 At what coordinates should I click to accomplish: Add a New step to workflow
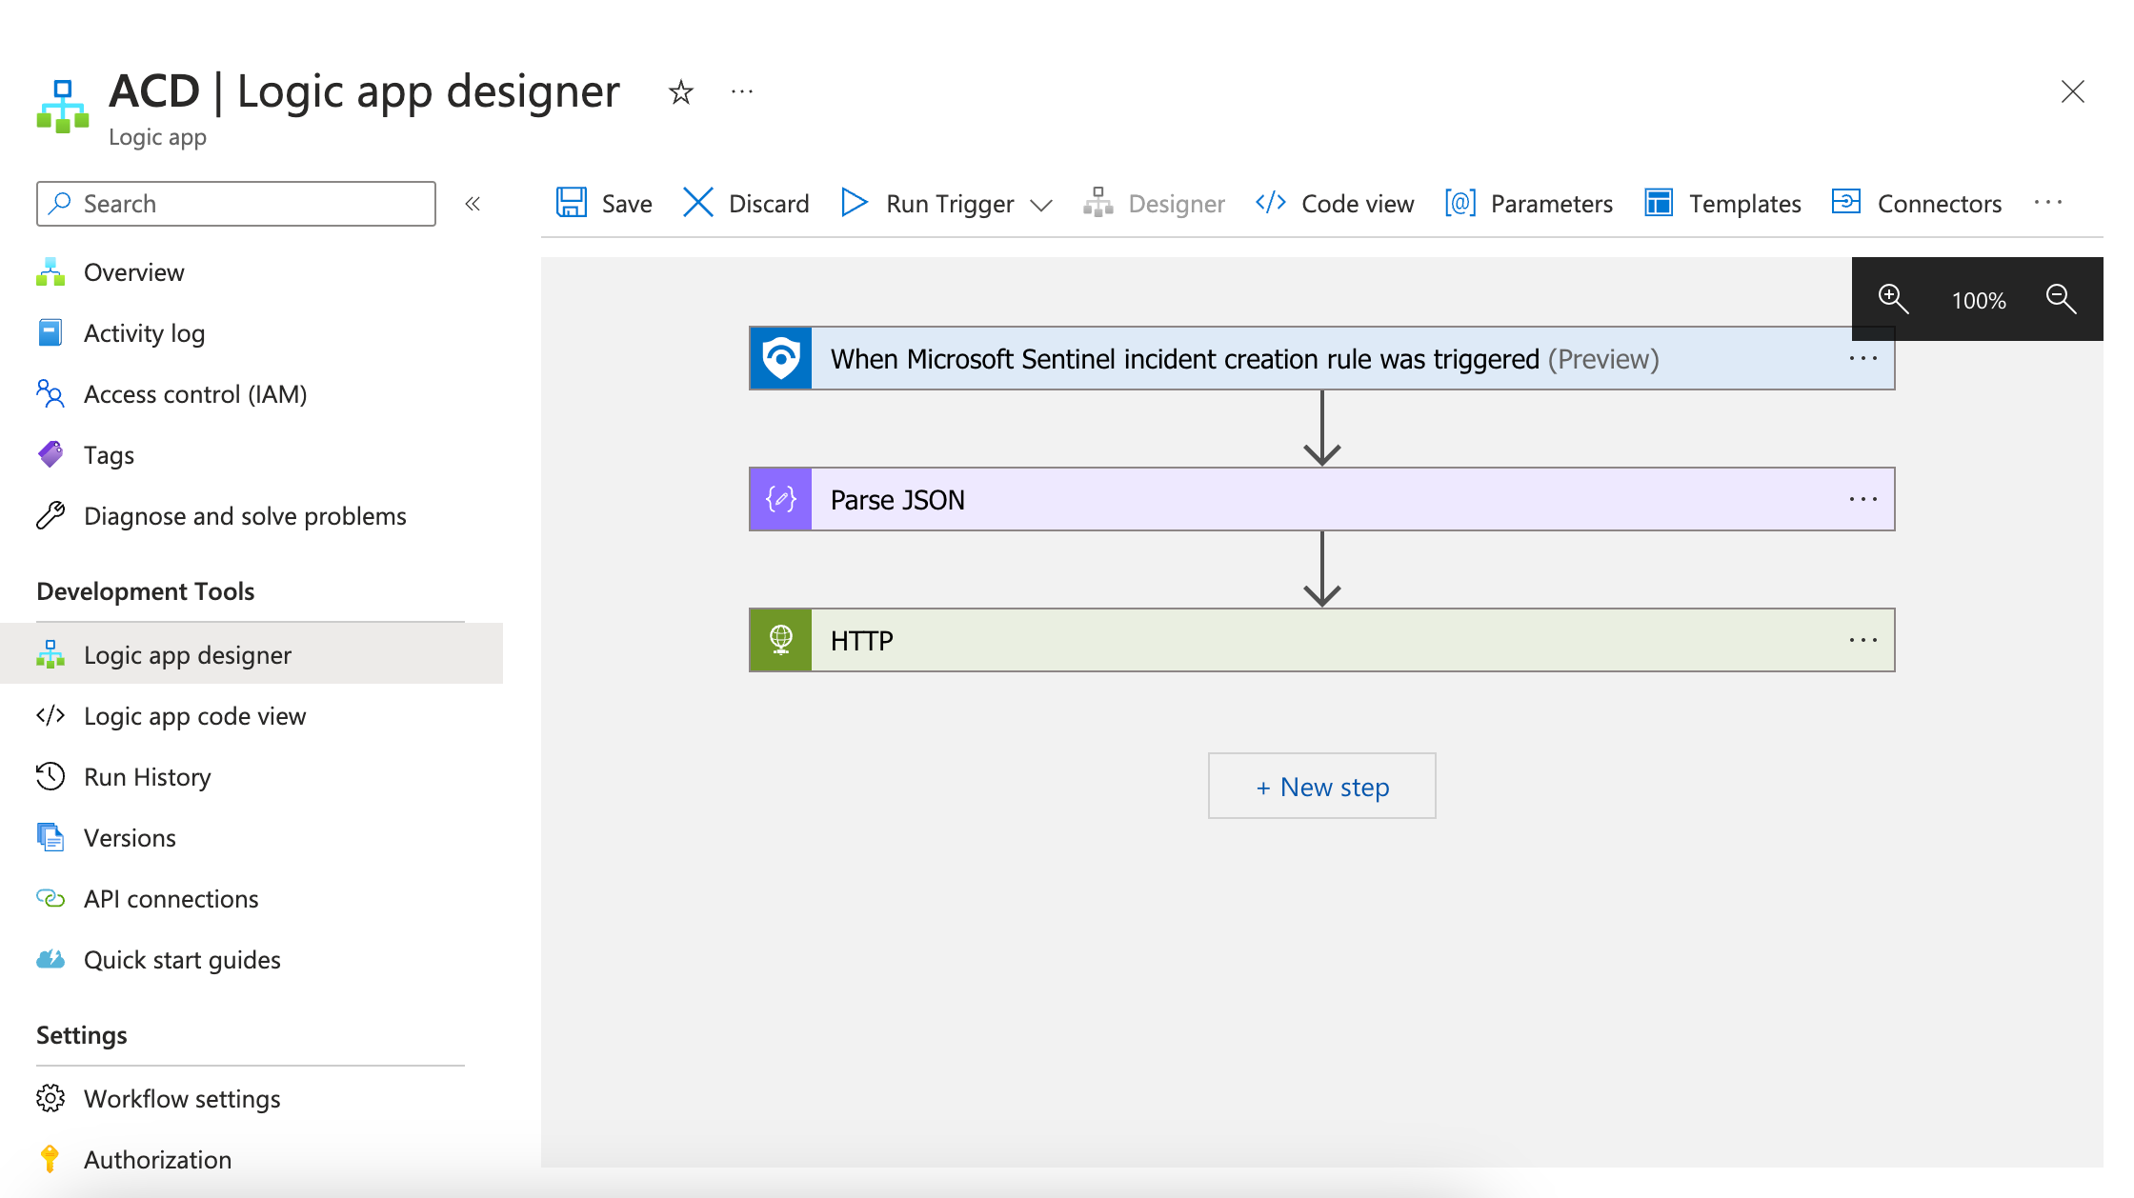click(x=1321, y=787)
